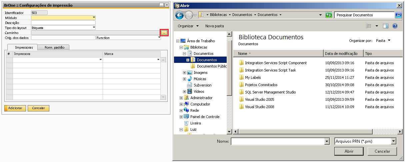
Task: Select Subversion in the navigation tree
Action: 202,85
